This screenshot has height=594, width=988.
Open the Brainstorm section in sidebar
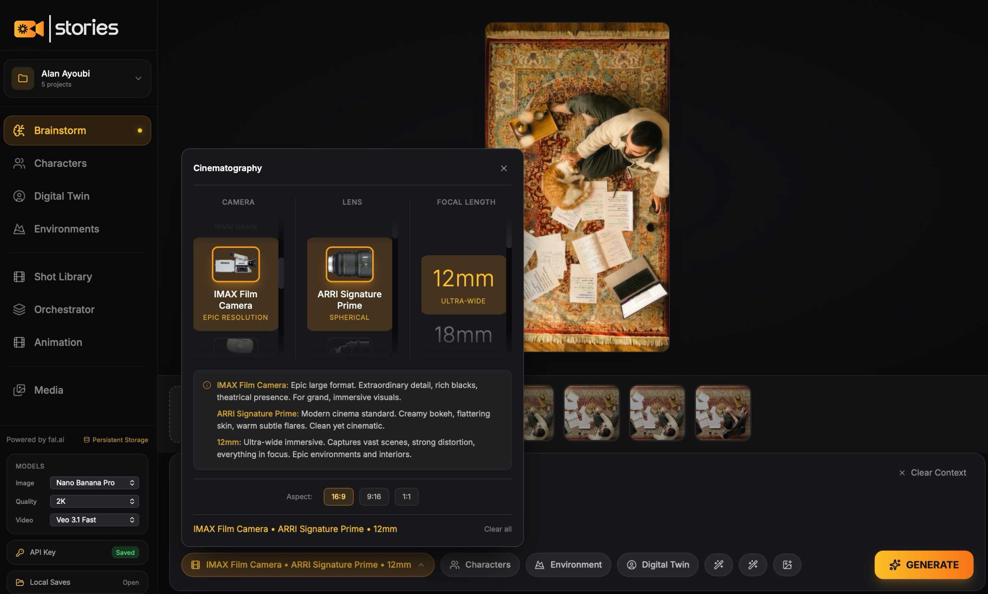(77, 130)
